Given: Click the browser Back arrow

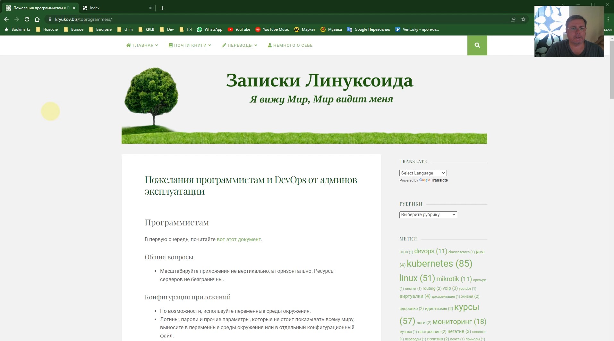Looking at the screenshot, I should 6,19.
